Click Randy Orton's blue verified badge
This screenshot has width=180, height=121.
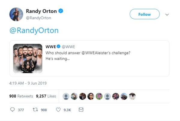click(61, 11)
